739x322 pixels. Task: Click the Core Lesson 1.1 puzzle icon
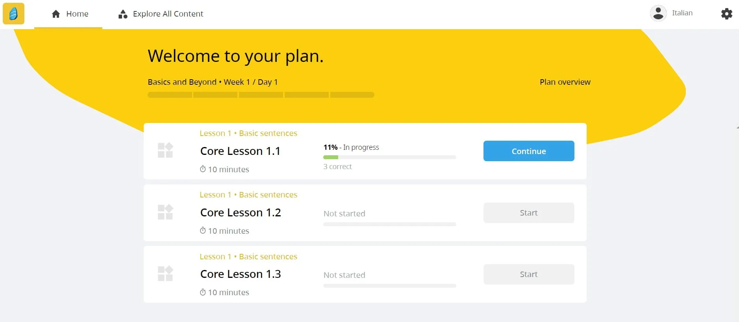coord(165,150)
